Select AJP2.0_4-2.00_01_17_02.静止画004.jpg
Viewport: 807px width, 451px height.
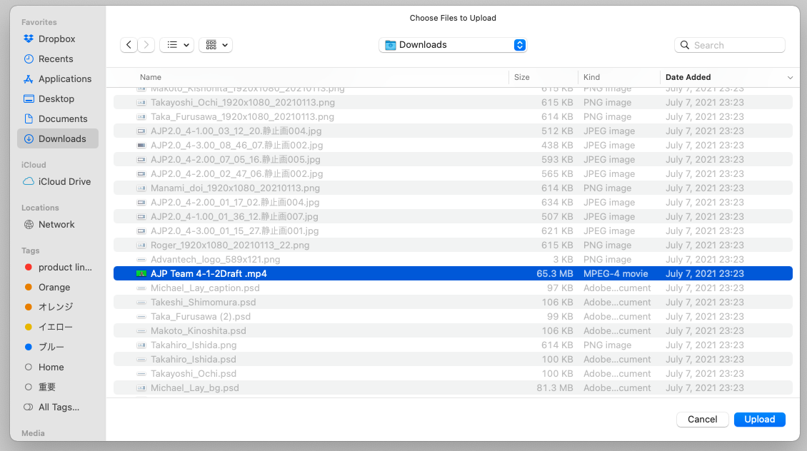(x=453, y=203)
